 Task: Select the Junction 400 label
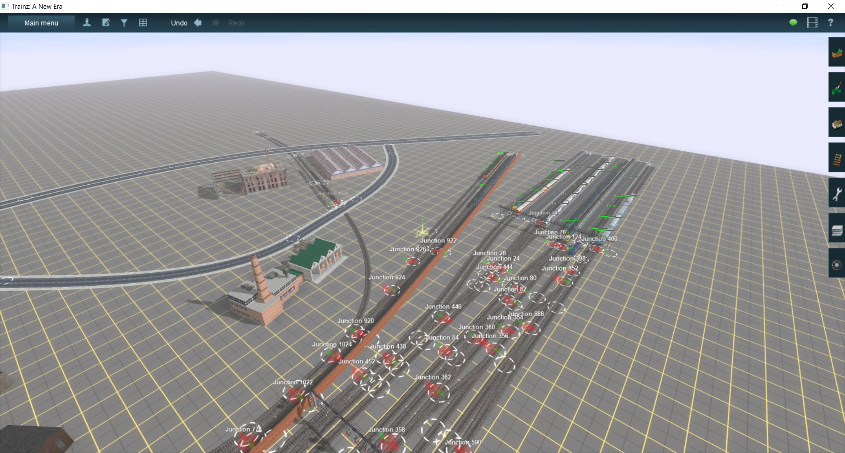coord(599,238)
